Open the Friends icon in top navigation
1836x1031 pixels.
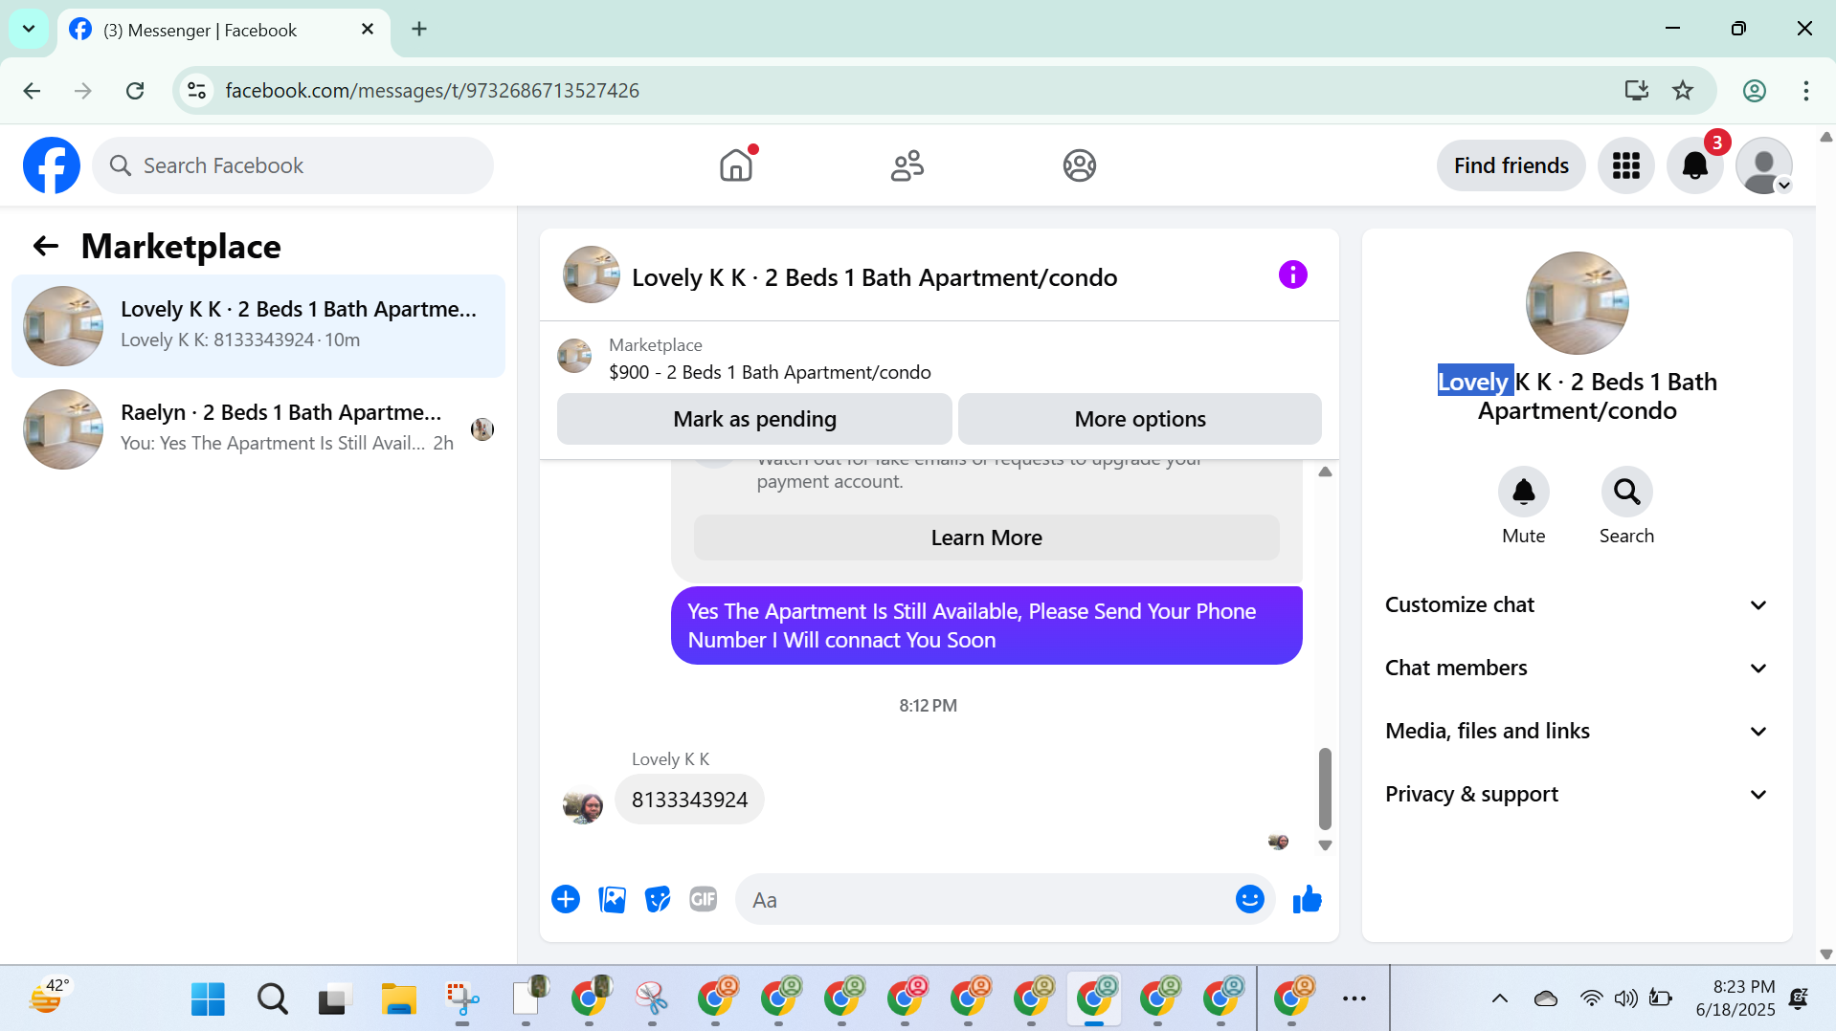(x=907, y=165)
